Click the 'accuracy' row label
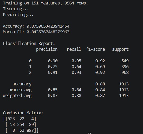The image size is (143, 134). click(x=22, y=84)
